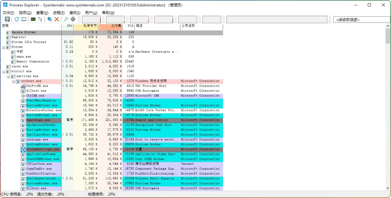Click the Secure System process icon
Viewport: 391px width, 198px height.
click(x=8, y=32)
